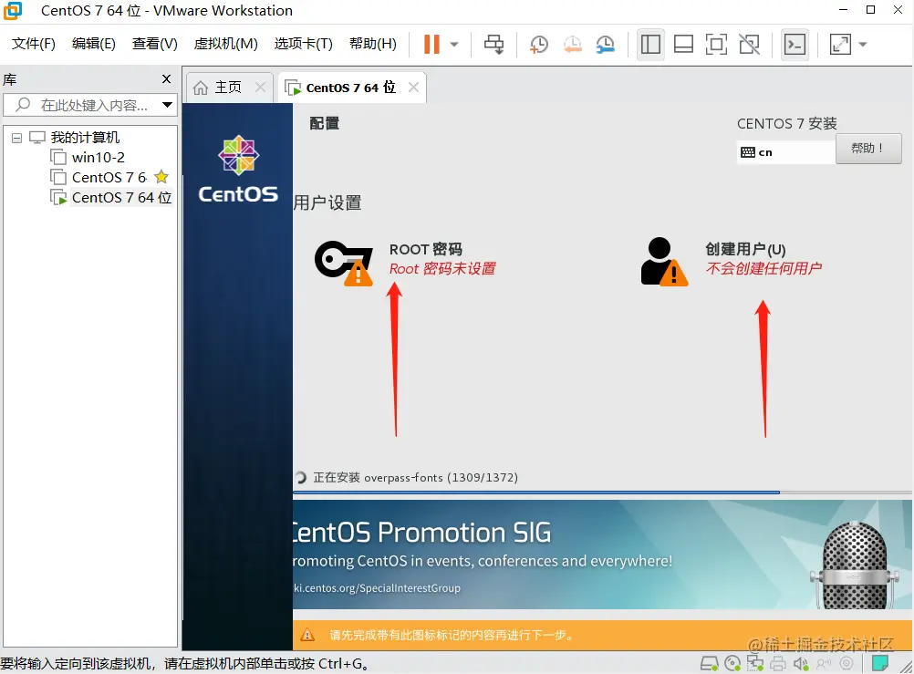Enter full screen mode
Viewport: 914px width, 674px height.
tap(718, 43)
